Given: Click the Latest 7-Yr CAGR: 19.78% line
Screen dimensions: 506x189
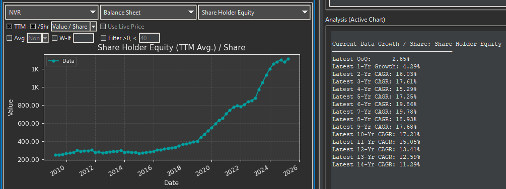Looking at the screenshot, I should tap(374, 112).
